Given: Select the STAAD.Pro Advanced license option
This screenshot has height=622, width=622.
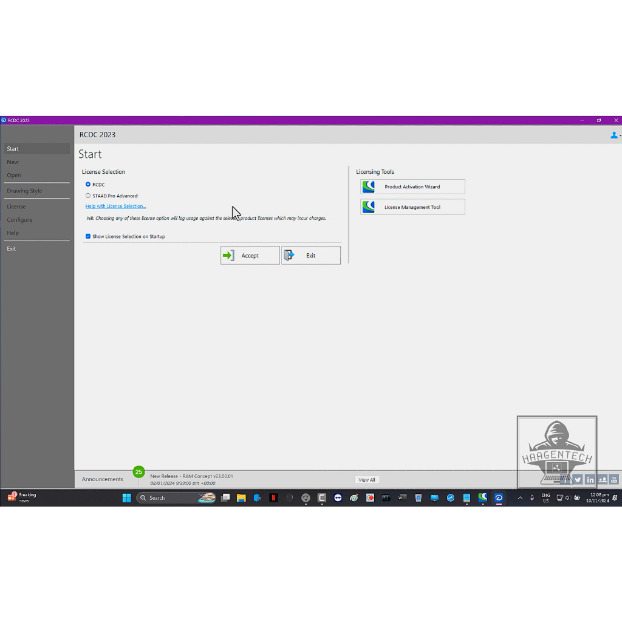Looking at the screenshot, I should point(88,196).
